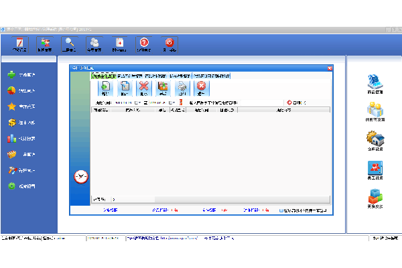The width and height of the screenshot is (402, 268).
Task: Select the pie chart item in left sidebar
Action: pos(21,90)
